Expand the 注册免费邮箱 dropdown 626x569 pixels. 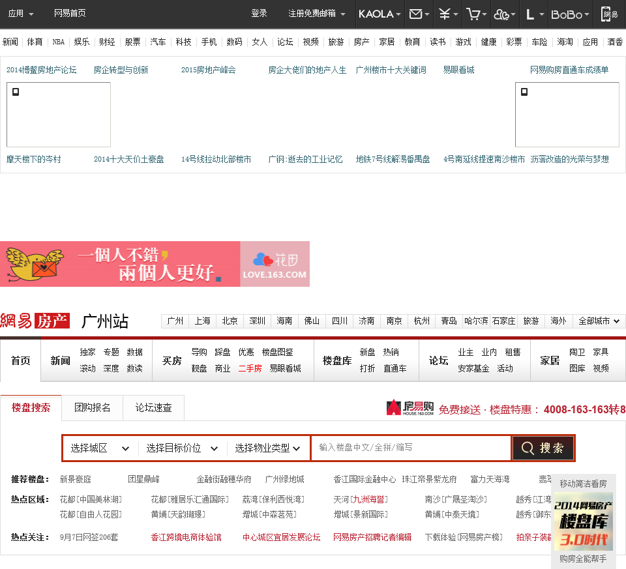pyautogui.click(x=317, y=14)
